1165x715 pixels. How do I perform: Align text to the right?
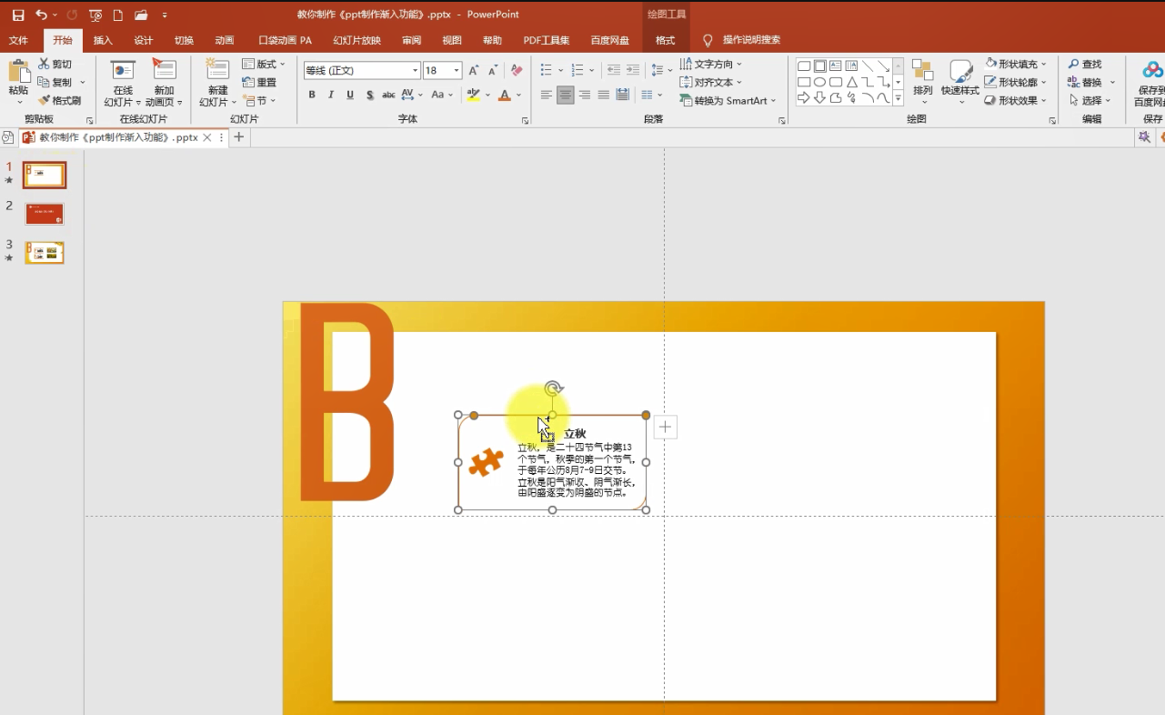coord(585,95)
